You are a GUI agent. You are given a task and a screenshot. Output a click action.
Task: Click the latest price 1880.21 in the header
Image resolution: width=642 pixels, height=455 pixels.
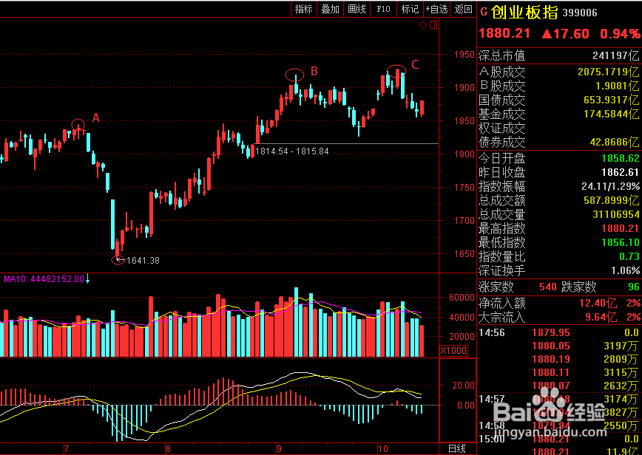tap(504, 33)
